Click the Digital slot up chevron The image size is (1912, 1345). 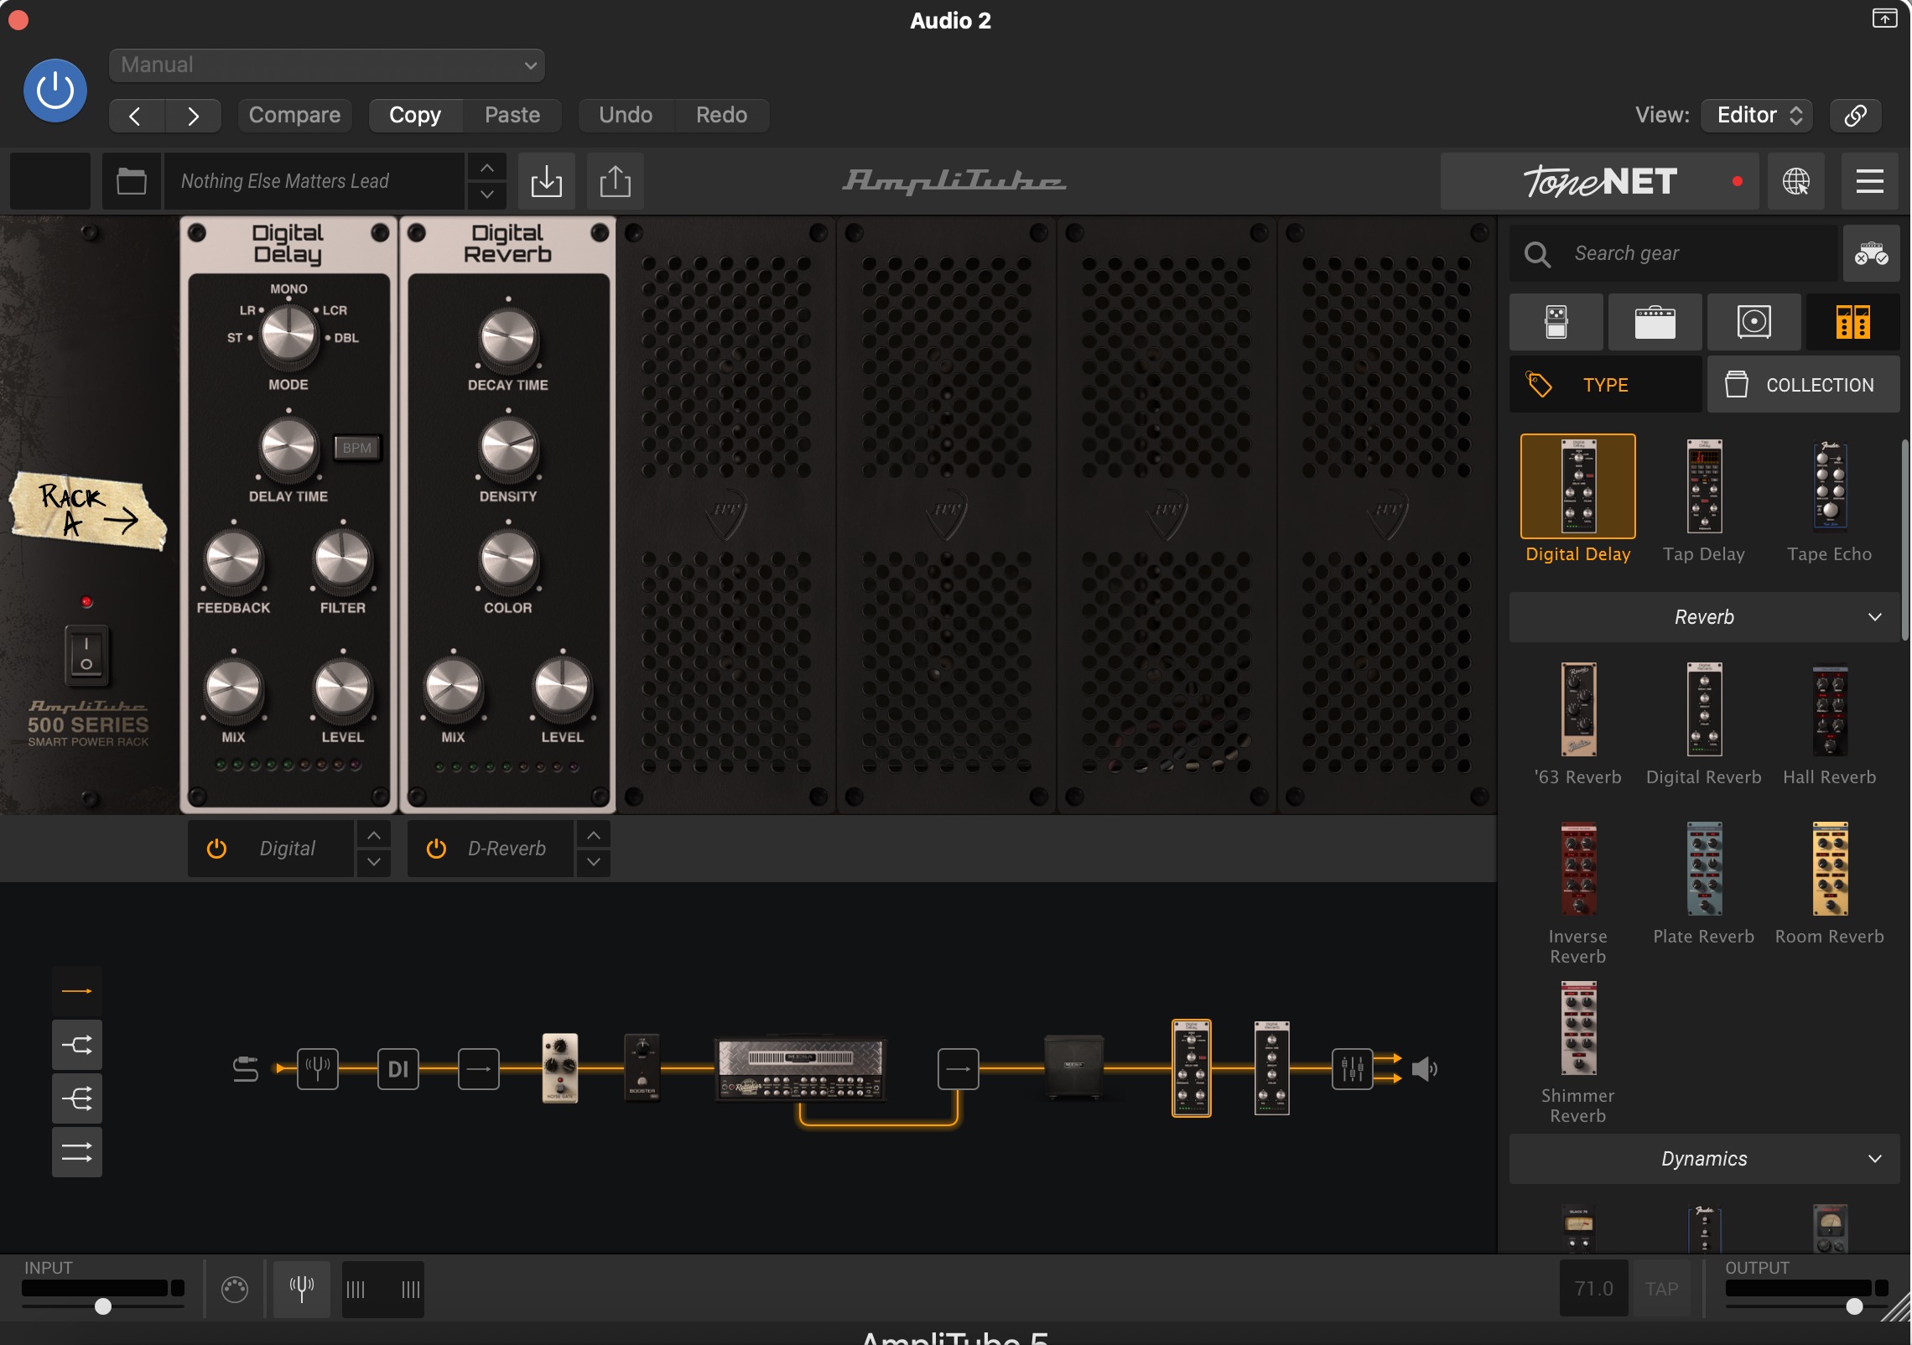pyautogui.click(x=374, y=835)
